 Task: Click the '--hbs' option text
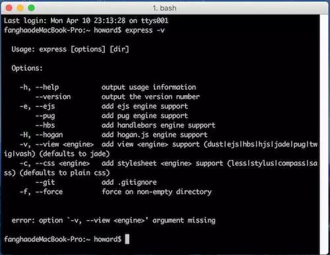coord(45,126)
